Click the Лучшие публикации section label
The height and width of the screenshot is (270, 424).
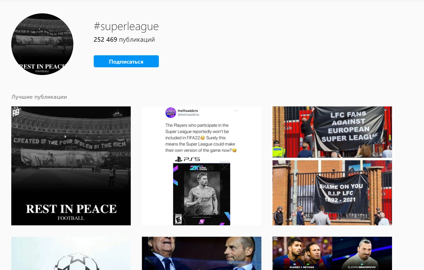[x=39, y=97]
